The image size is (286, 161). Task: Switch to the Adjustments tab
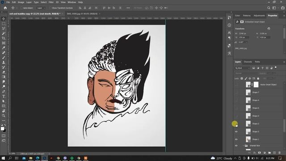tap(259, 16)
